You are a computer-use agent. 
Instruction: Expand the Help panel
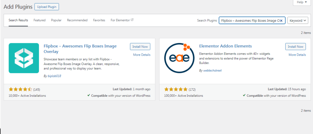click(x=302, y=2)
